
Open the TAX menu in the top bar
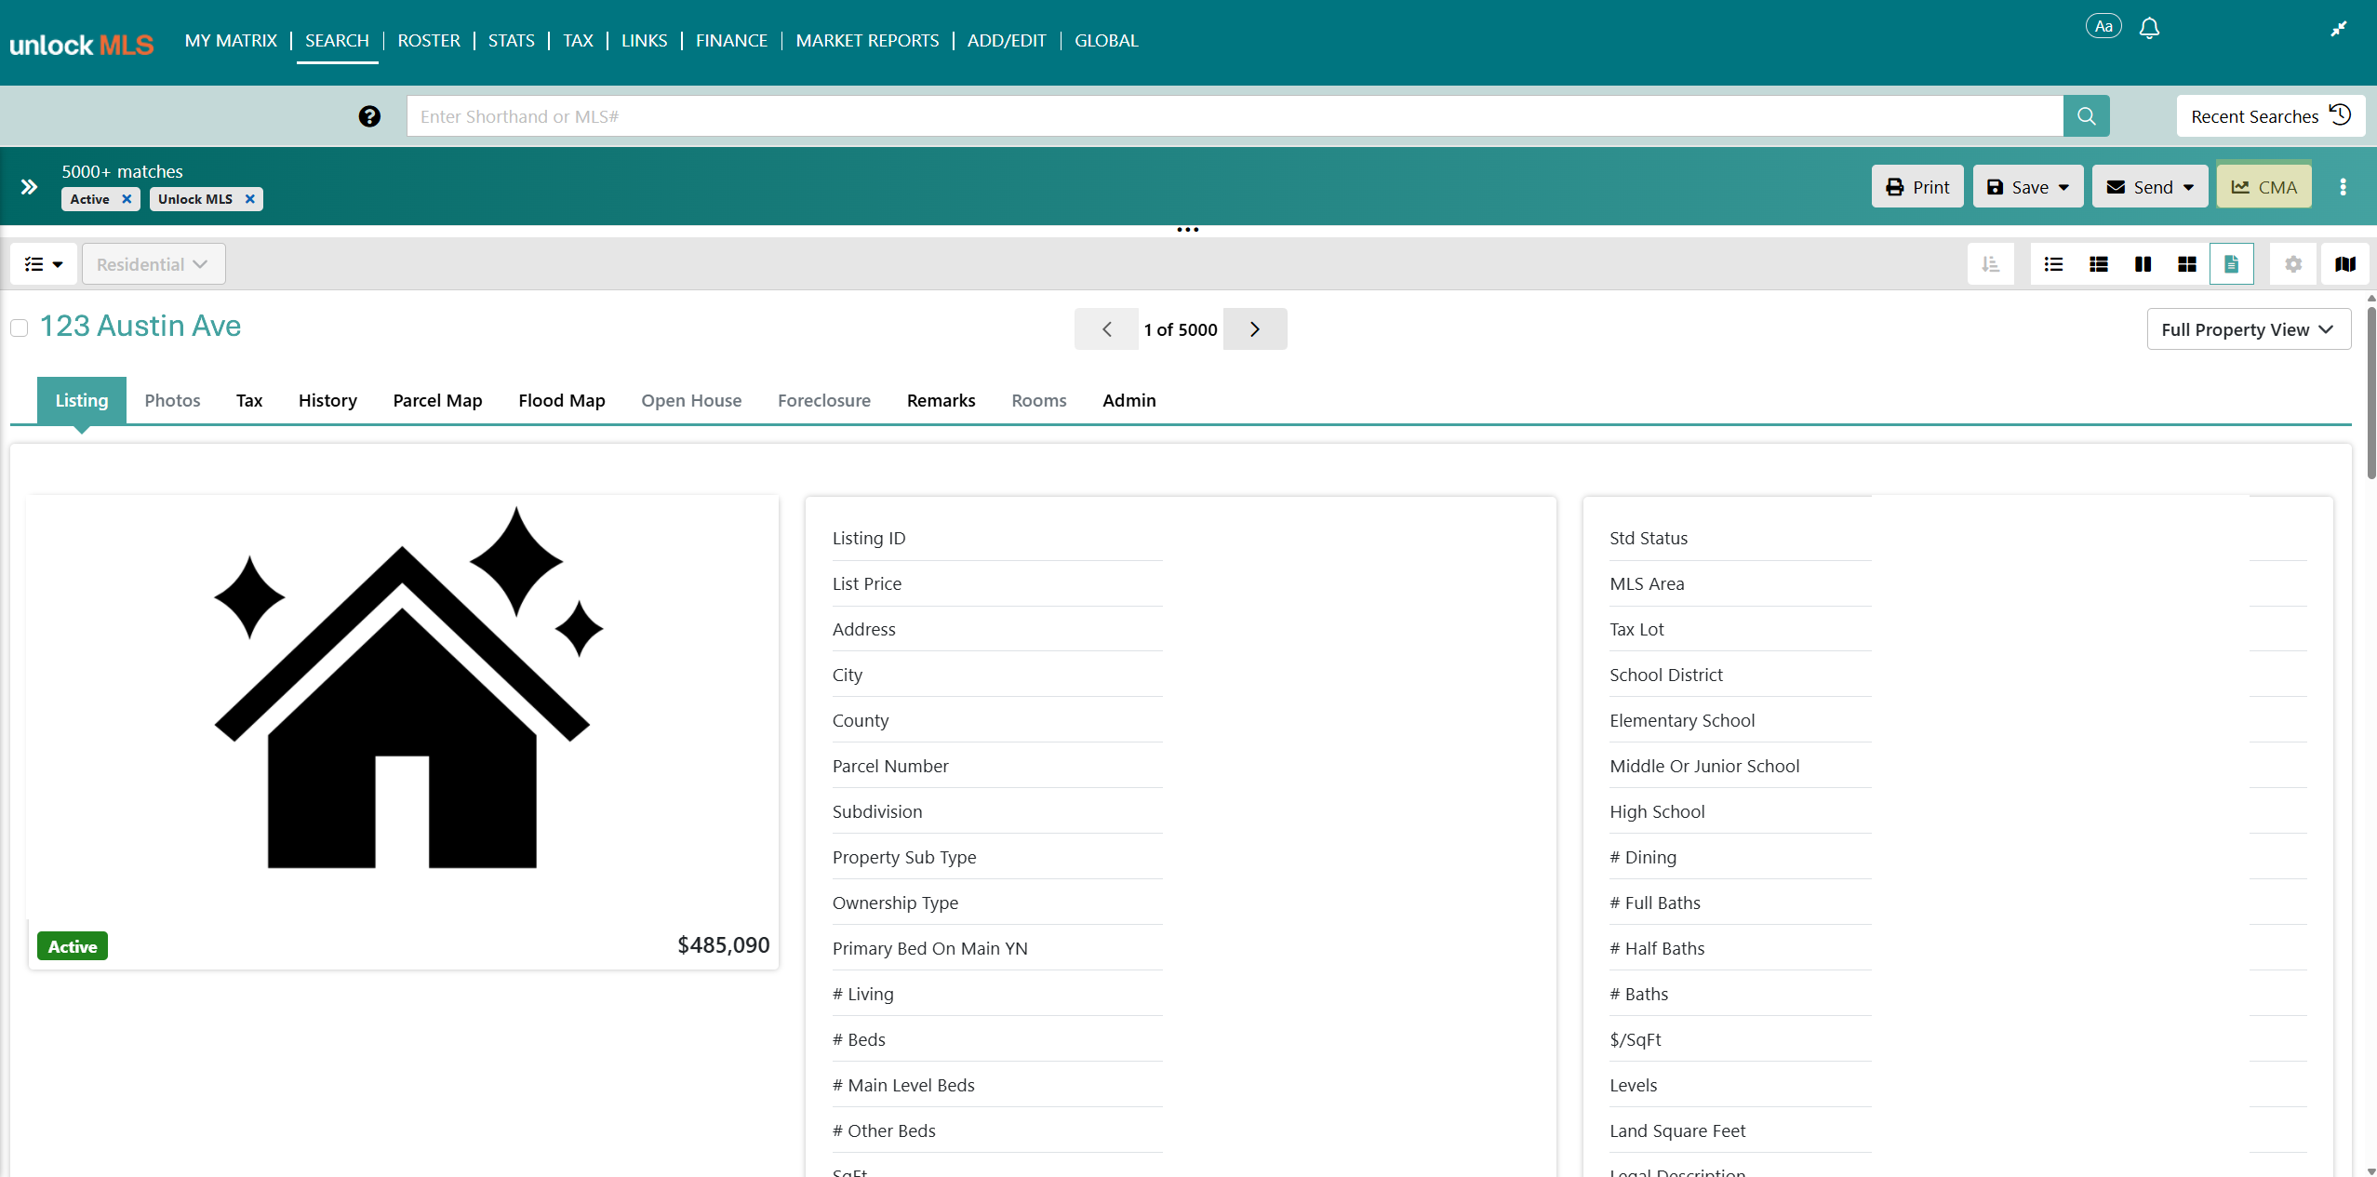coord(578,41)
